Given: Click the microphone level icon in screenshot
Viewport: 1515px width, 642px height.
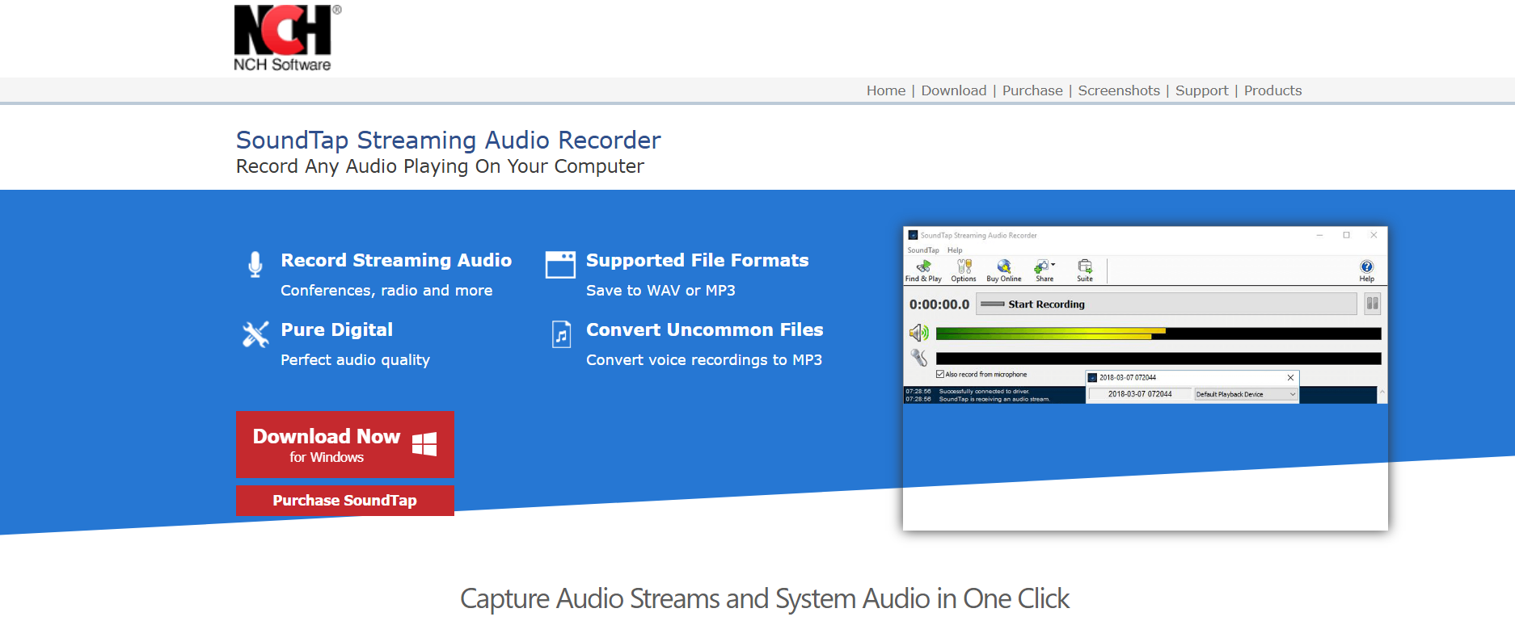Looking at the screenshot, I should click(919, 357).
